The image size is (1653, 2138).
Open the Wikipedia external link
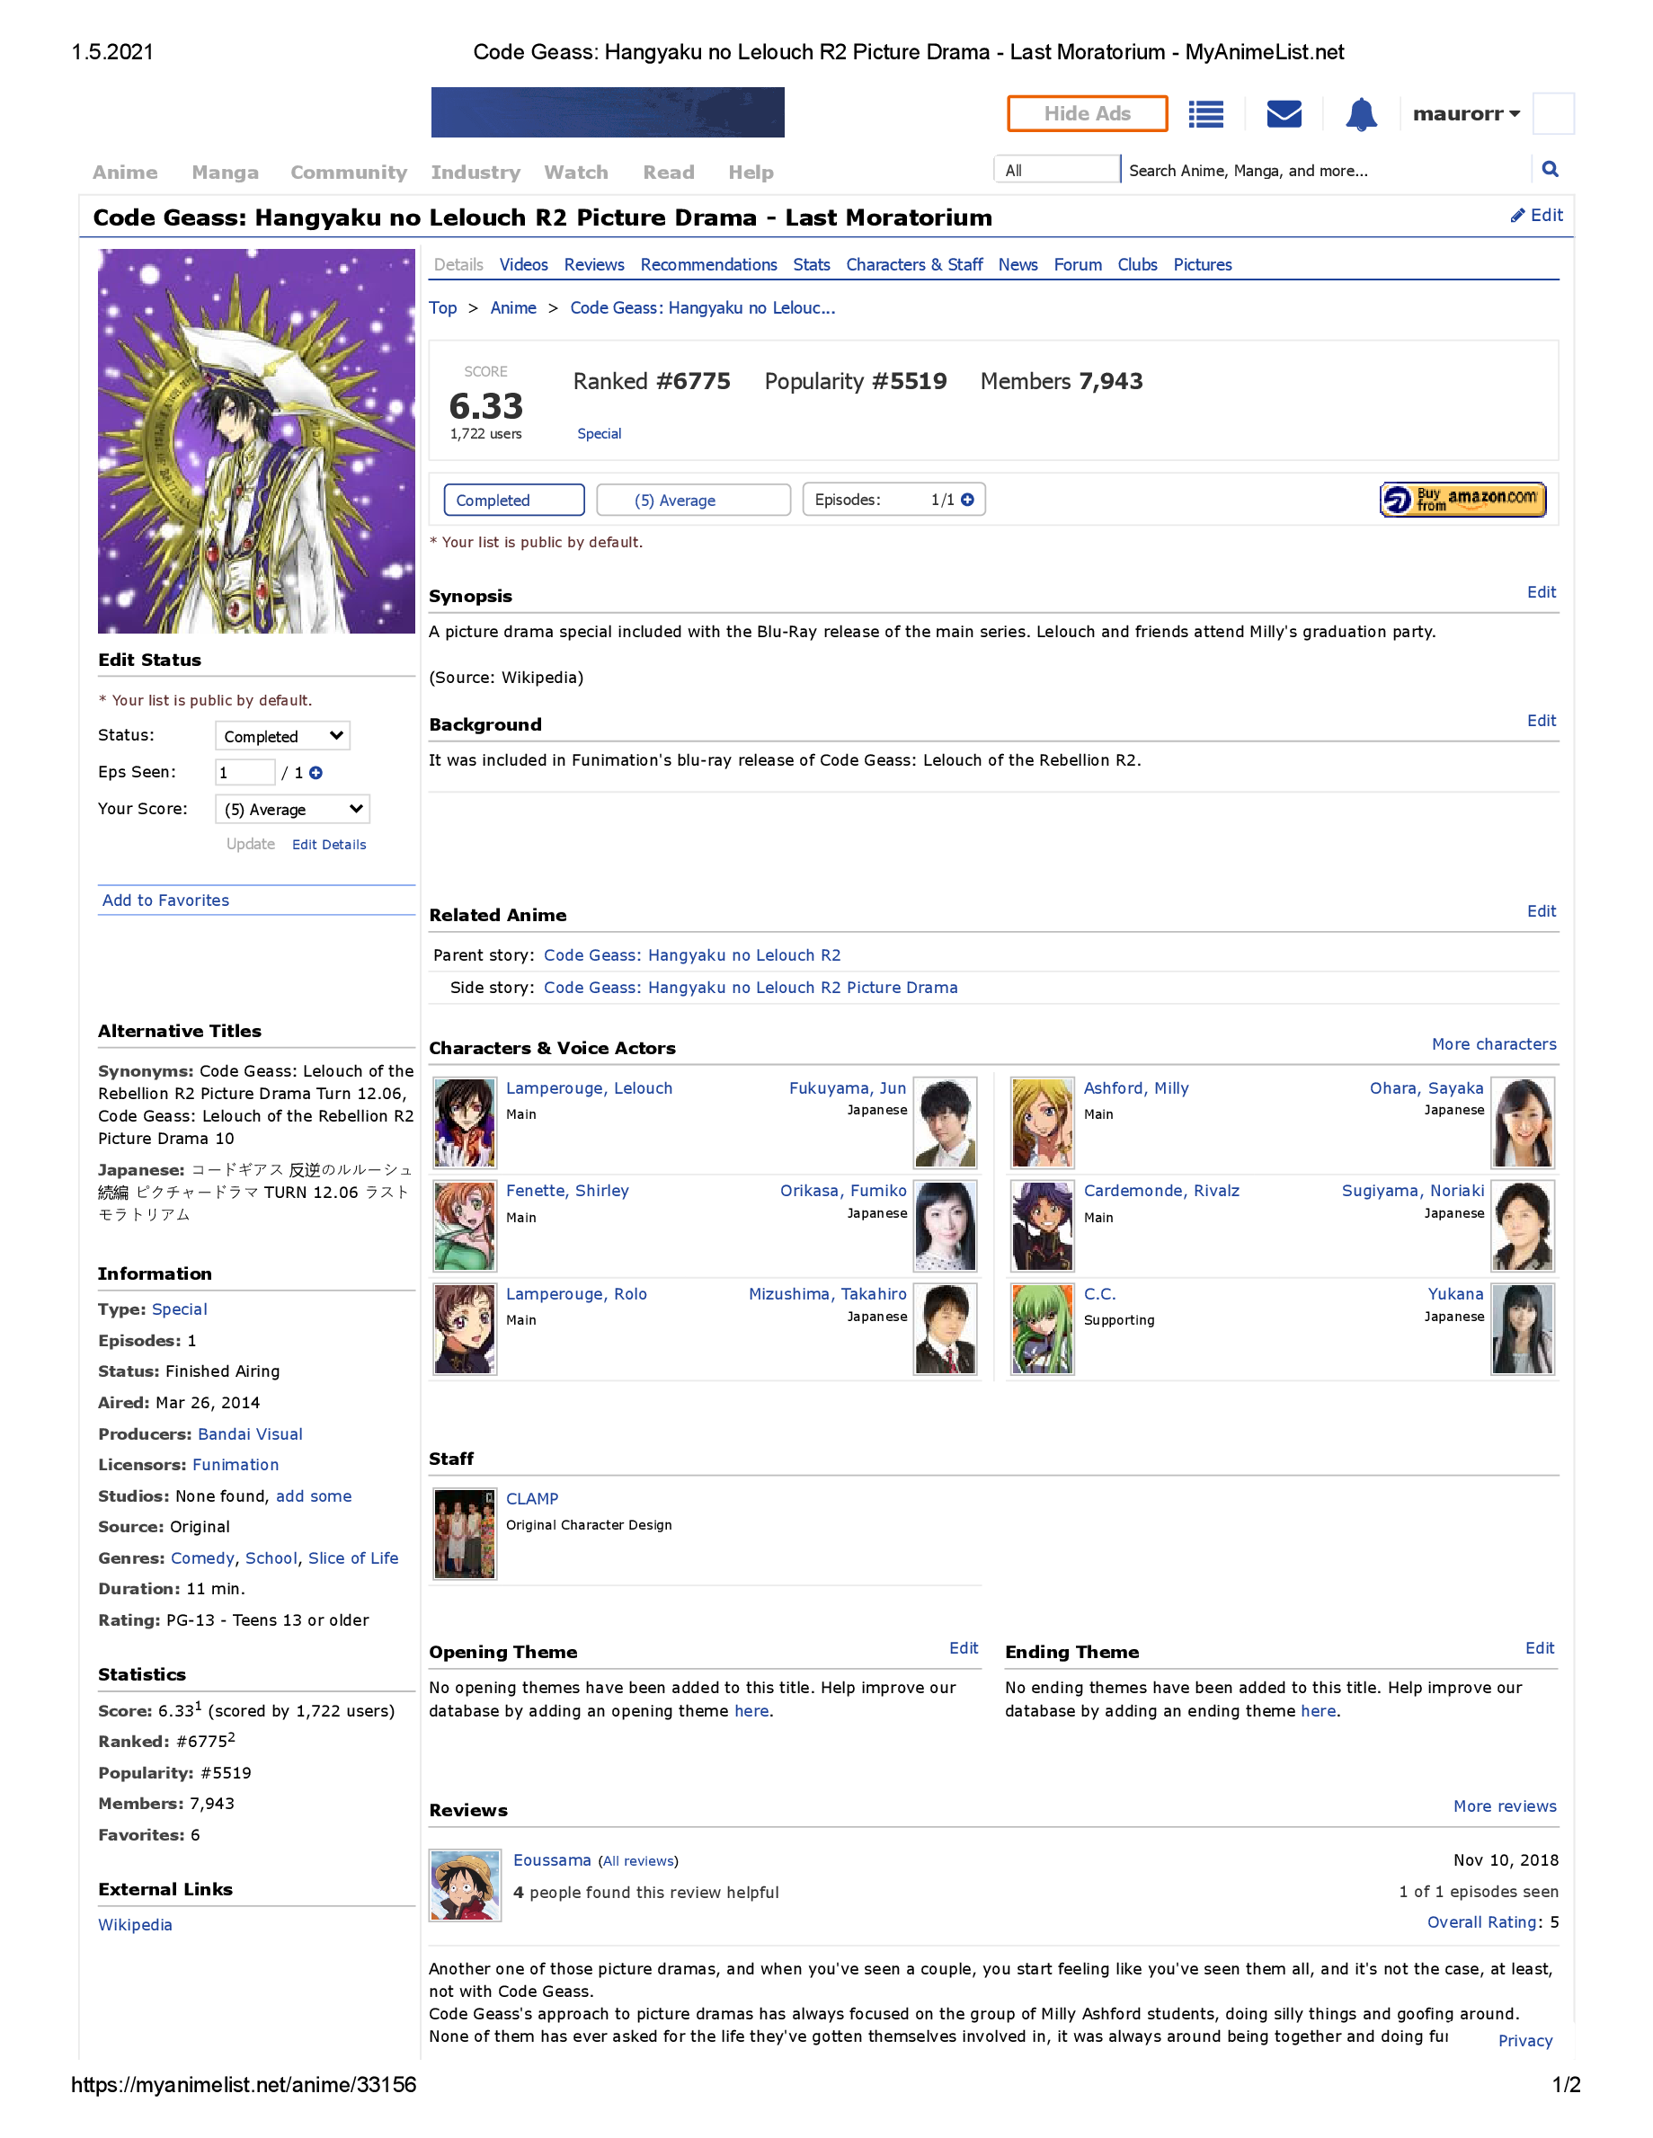pyautogui.click(x=135, y=1925)
